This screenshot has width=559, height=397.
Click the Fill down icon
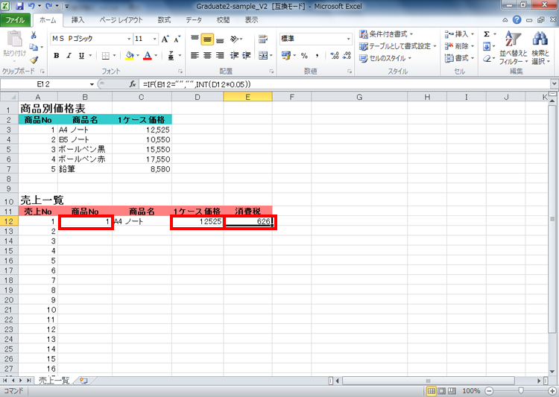pyautogui.click(x=487, y=46)
